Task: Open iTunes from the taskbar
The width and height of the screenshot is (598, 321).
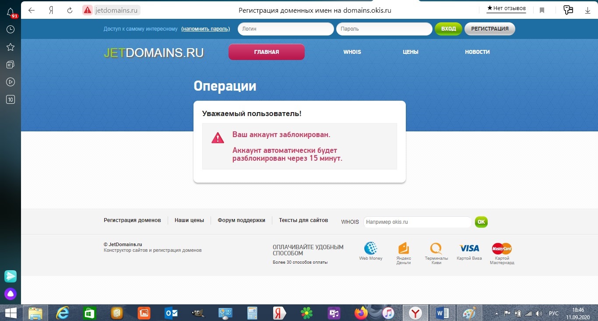Action: [388, 313]
